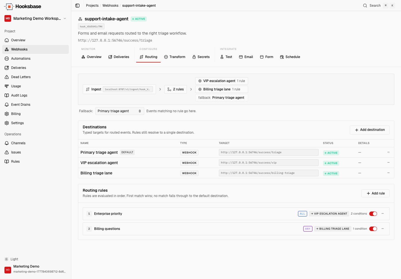Click Billing triage lane flow node
This screenshot has height=279, width=401.
pyautogui.click(x=222, y=89)
